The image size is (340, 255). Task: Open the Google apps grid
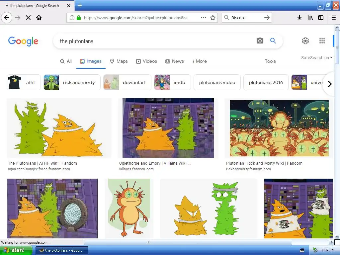[322, 41]
